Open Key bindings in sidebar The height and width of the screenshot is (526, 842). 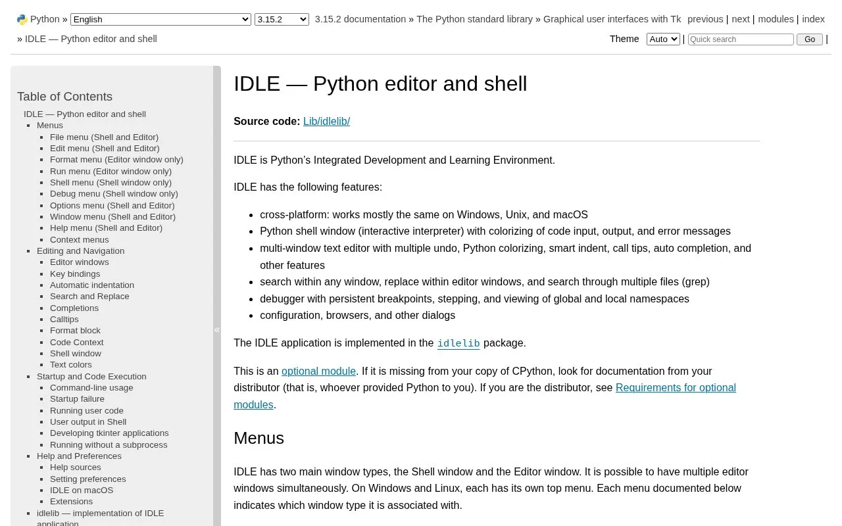pos(75,274)
